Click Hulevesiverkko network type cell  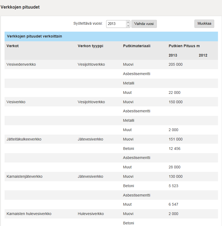(x=91, y=214)
